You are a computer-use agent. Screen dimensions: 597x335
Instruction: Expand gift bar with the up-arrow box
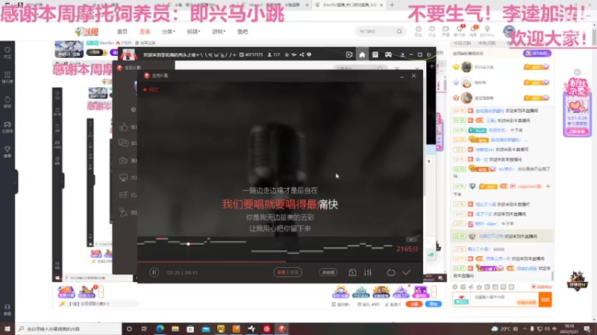pos(434,292)
